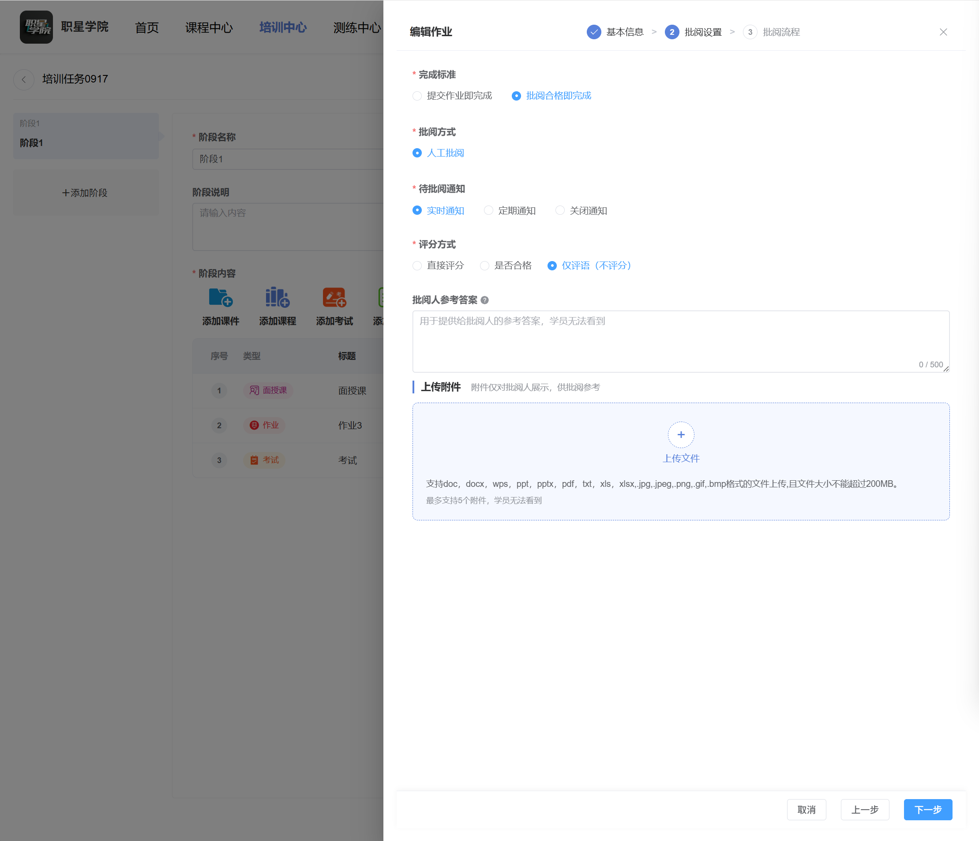Image resolution: width=979 pixels, height=841 pixels.
Task: Click the 面授课 type tag icon
Action: pos(254,391)
